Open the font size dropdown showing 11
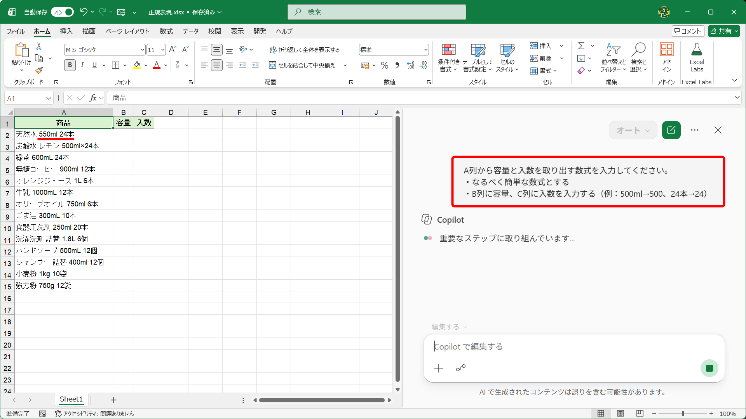Viewport: 746px width, 419px height. point(163,50)
